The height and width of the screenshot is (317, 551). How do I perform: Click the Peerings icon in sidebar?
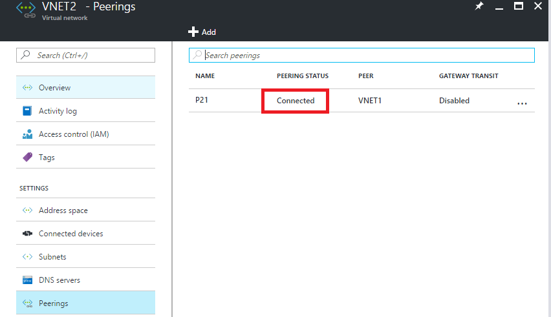[27, 303]
